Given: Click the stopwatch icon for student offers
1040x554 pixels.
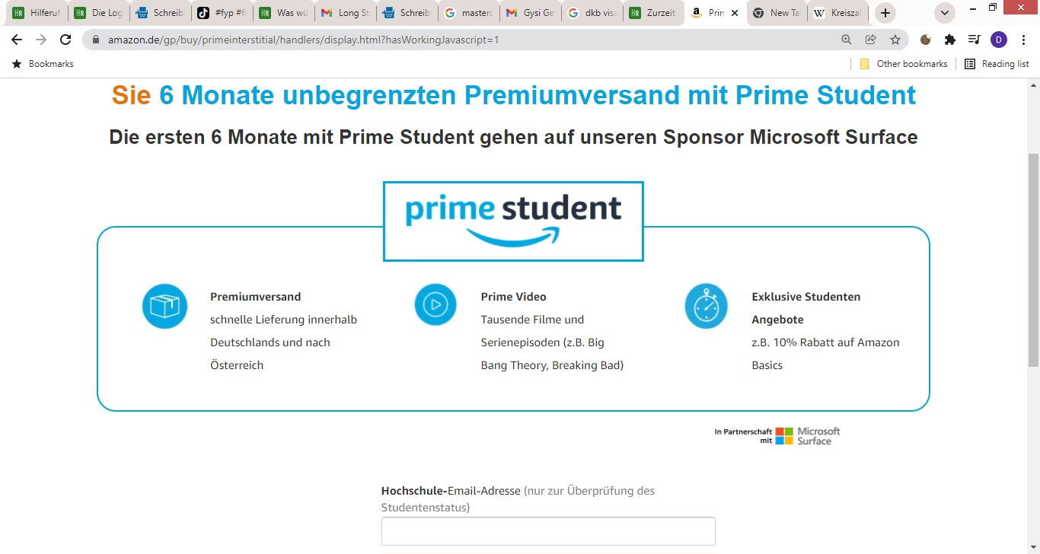Looking at the screenshot, I should (x=707, y=306).
